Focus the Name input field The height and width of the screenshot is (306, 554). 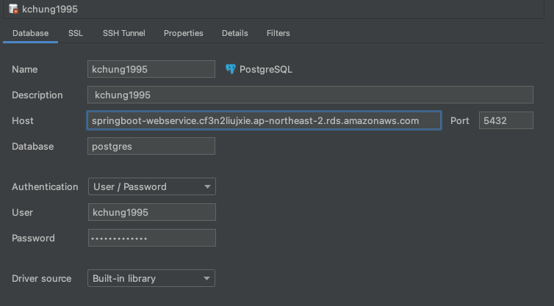coord(151,69)
